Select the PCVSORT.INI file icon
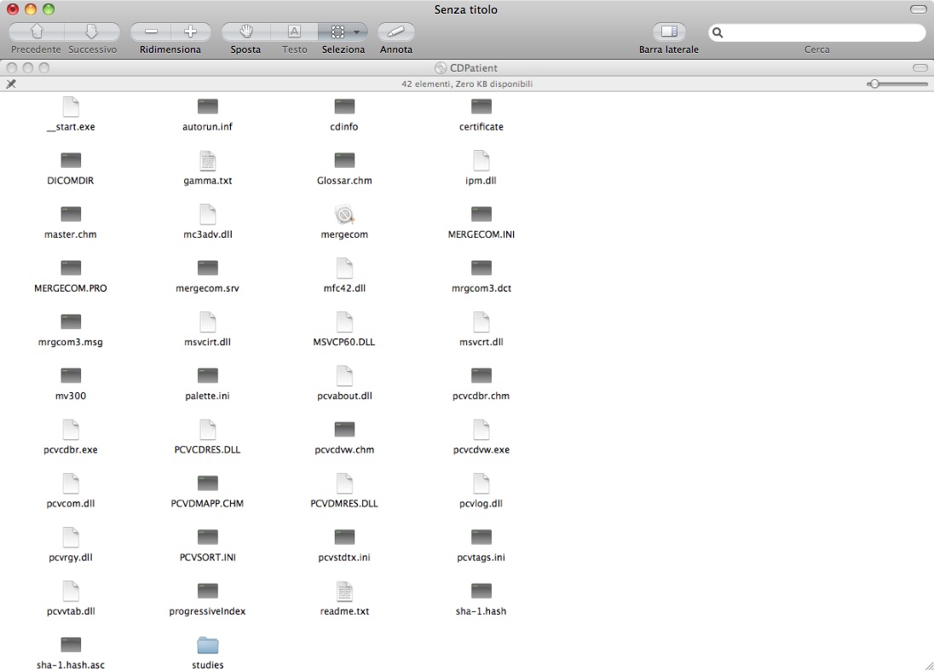Viewport: 934px width, 671px height. pyautogui.click(x=207, y=537)
